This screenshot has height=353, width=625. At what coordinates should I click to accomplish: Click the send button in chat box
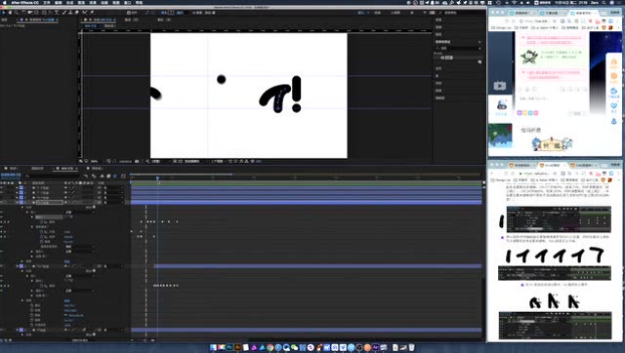(577, 113)
